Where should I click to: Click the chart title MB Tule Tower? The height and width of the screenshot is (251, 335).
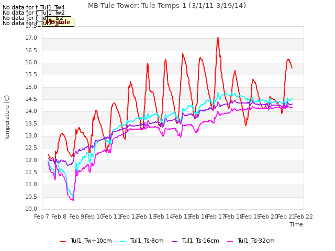click(x=166, y=5)
